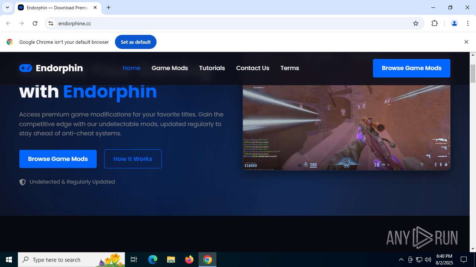Screen dimensions: 476x267
Task: Select the Endorphin browser tab
Action: coord(58,7)
